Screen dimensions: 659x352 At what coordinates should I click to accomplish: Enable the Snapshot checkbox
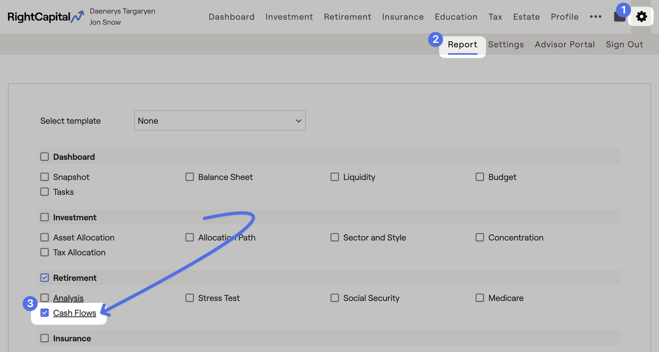[45, 177]
